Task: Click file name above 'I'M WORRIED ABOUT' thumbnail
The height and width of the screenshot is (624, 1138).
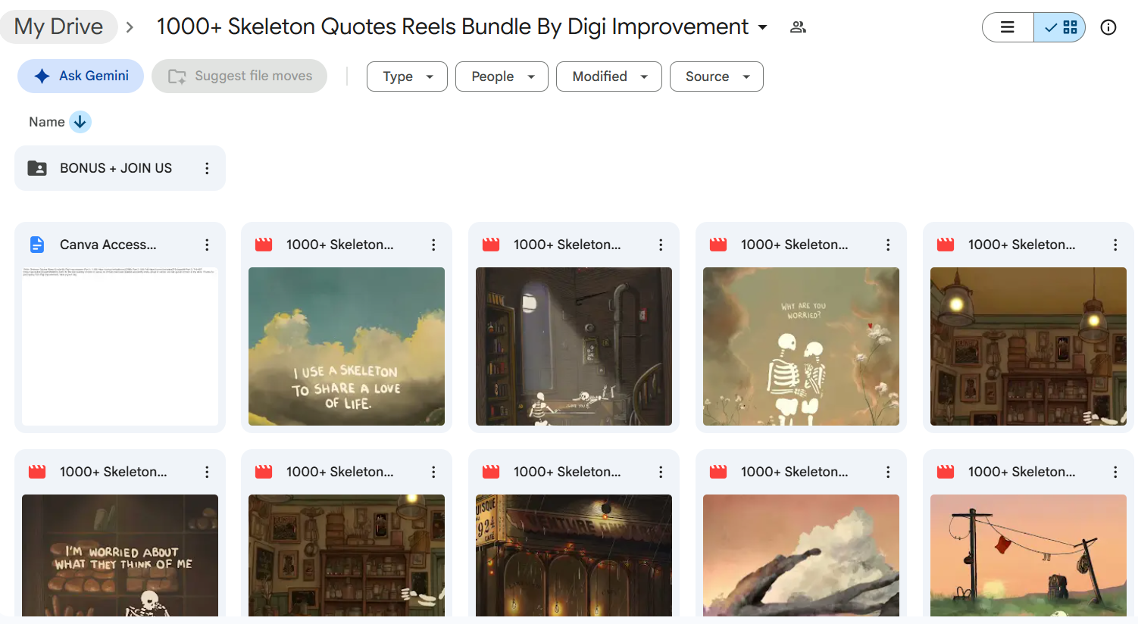Action: coord(114,472)
